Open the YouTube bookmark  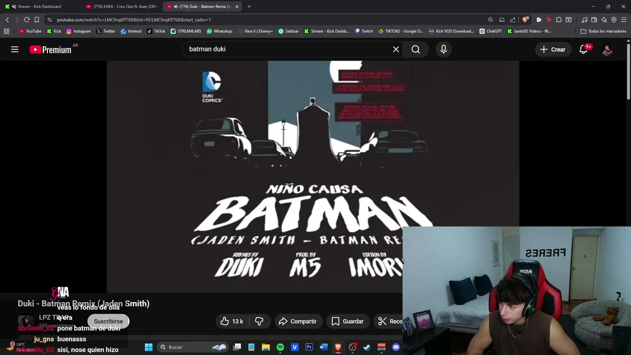pos(30,31)
